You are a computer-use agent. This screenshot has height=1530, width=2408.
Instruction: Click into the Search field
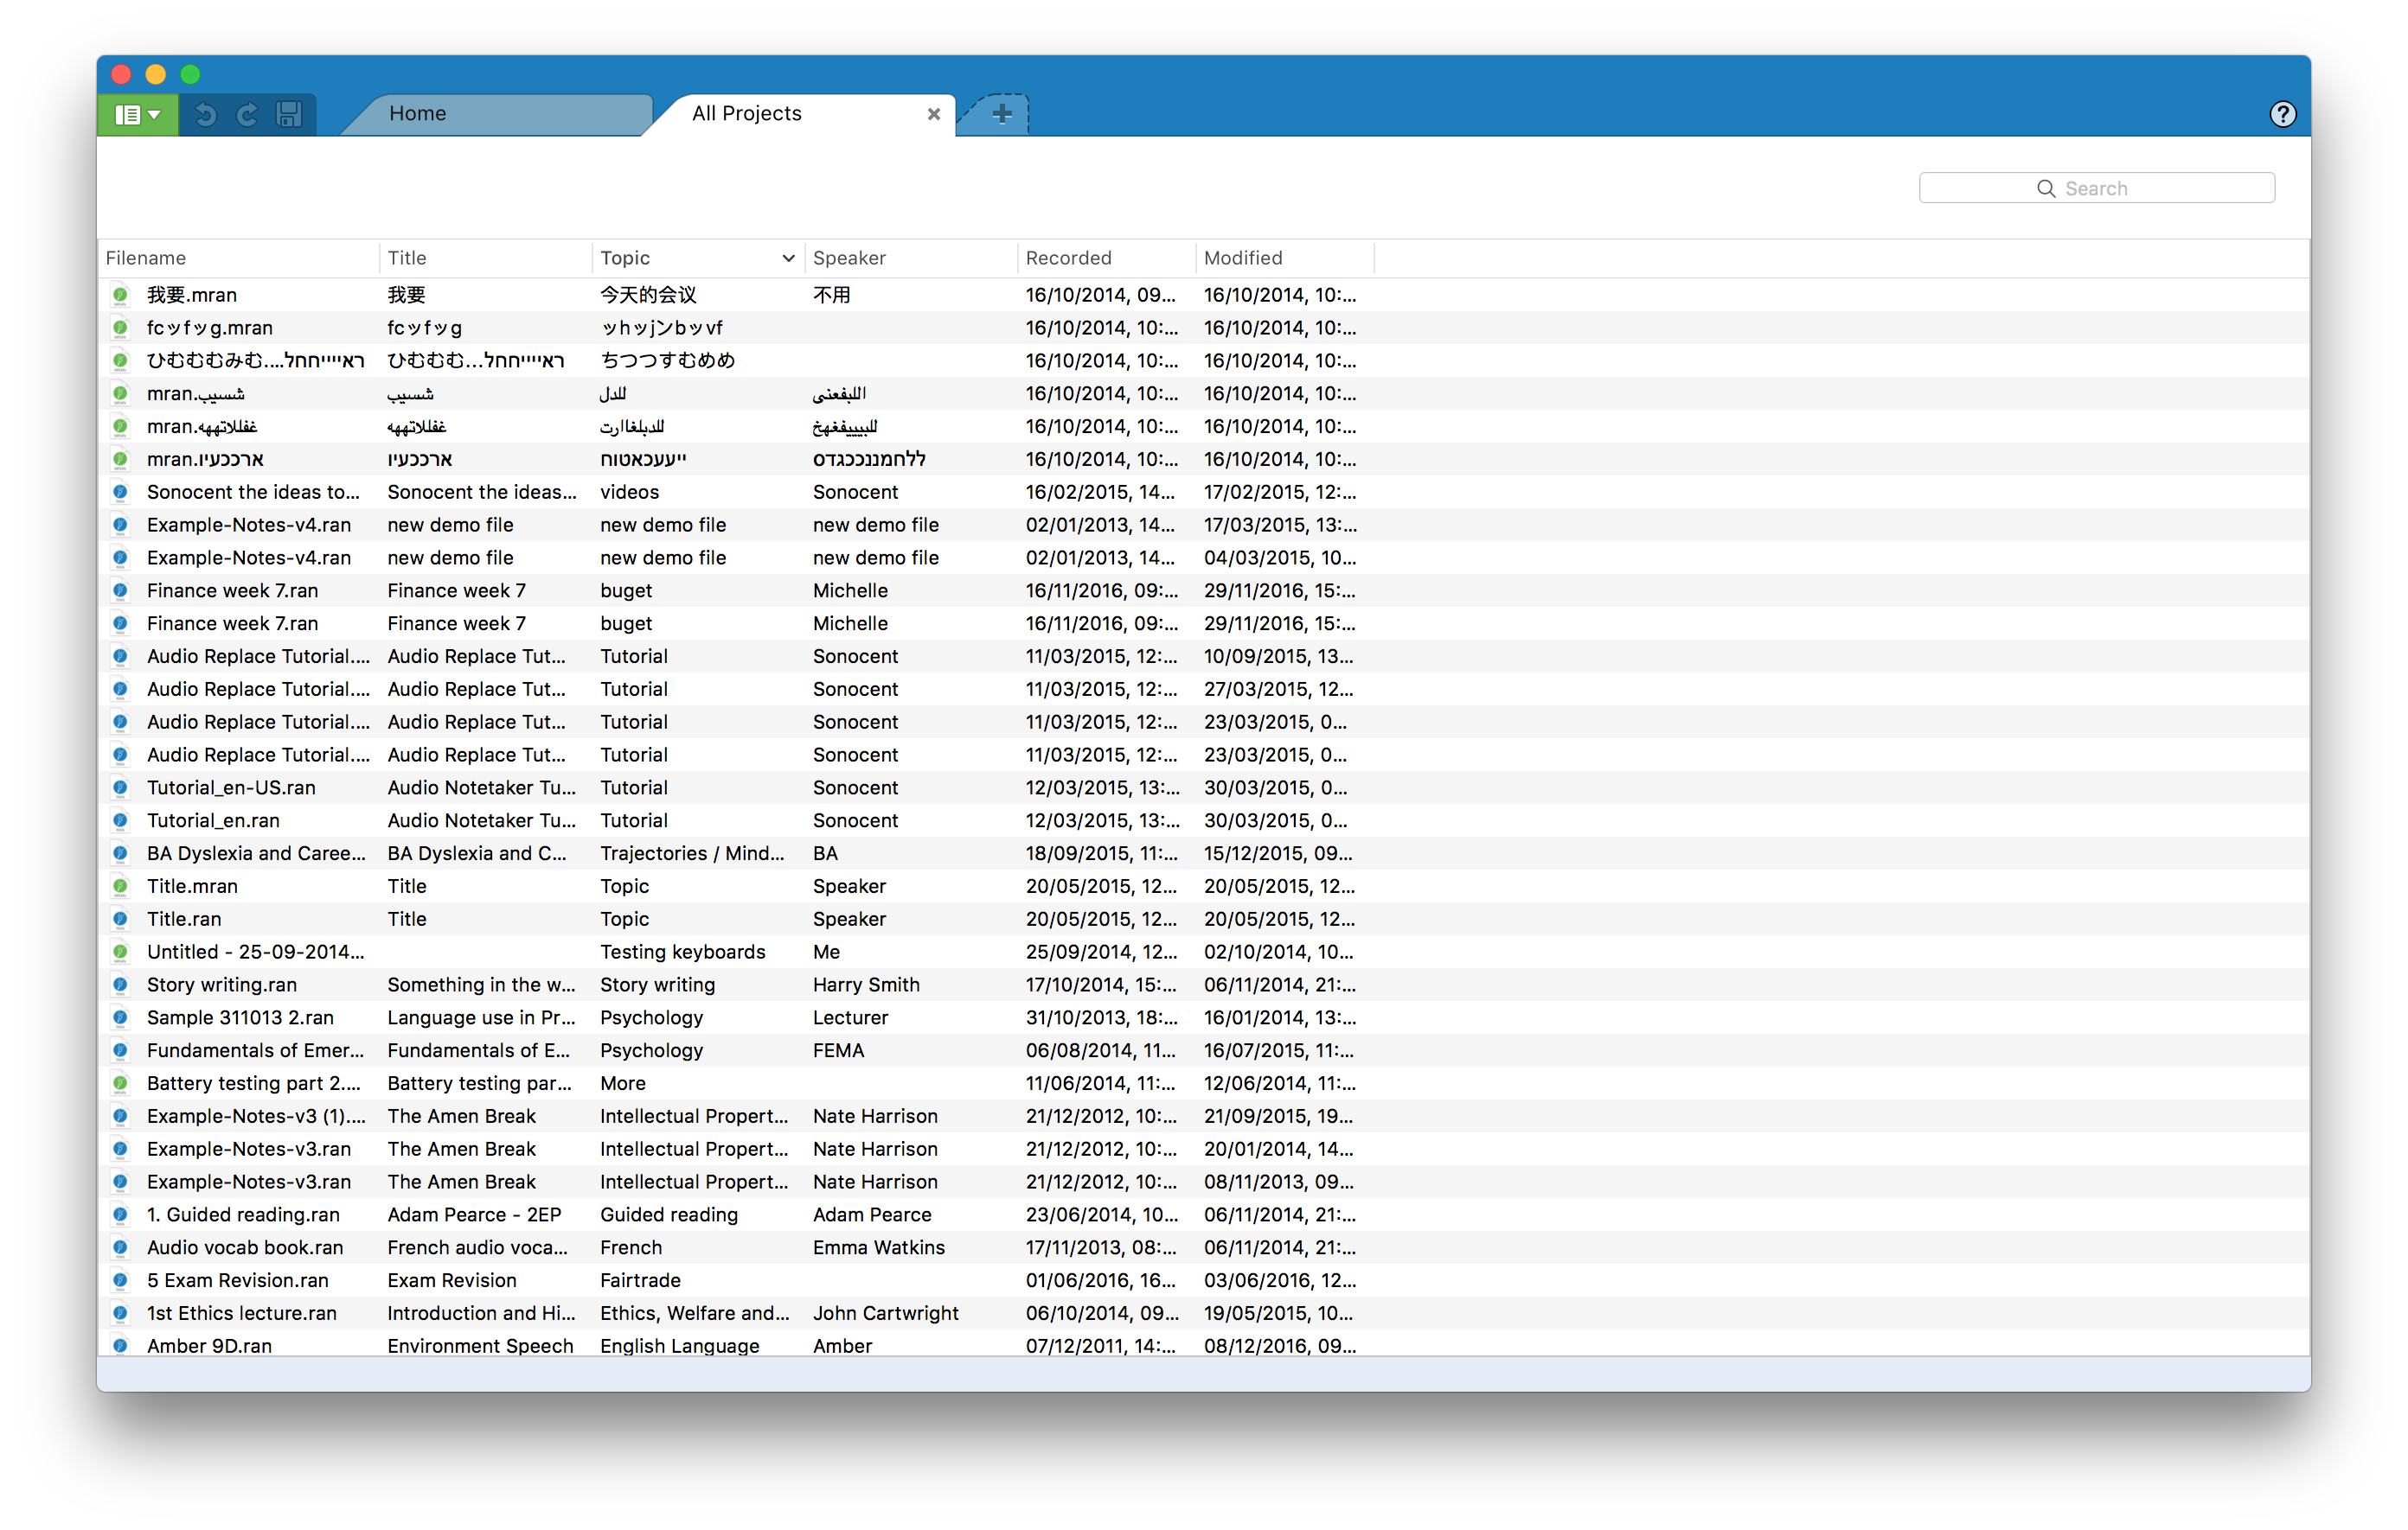coord(2096,188)
